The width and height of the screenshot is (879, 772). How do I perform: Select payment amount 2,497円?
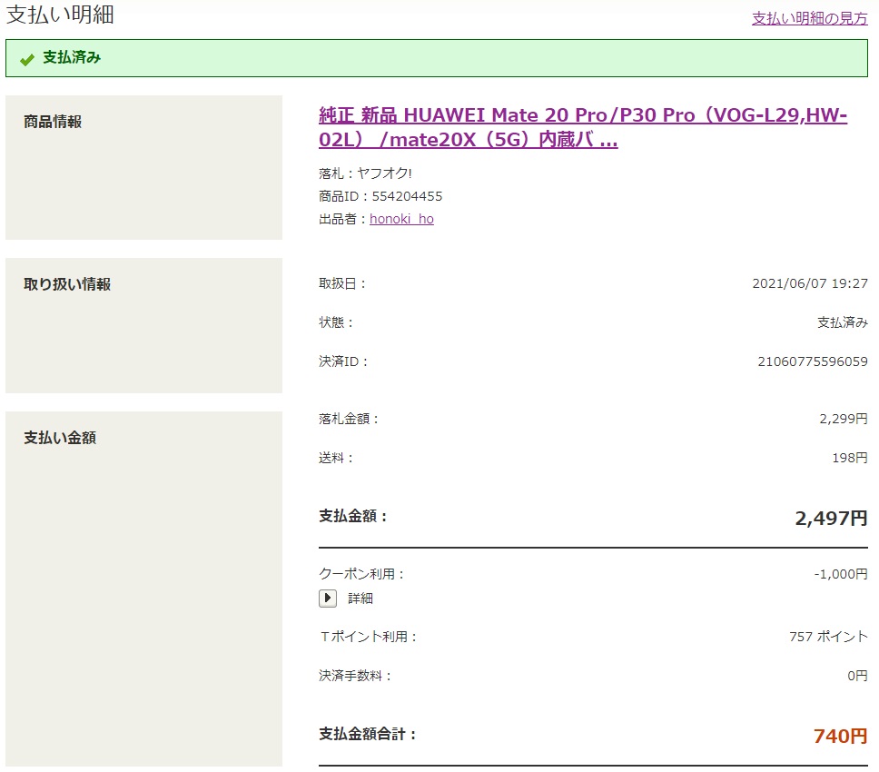[831, 518]
